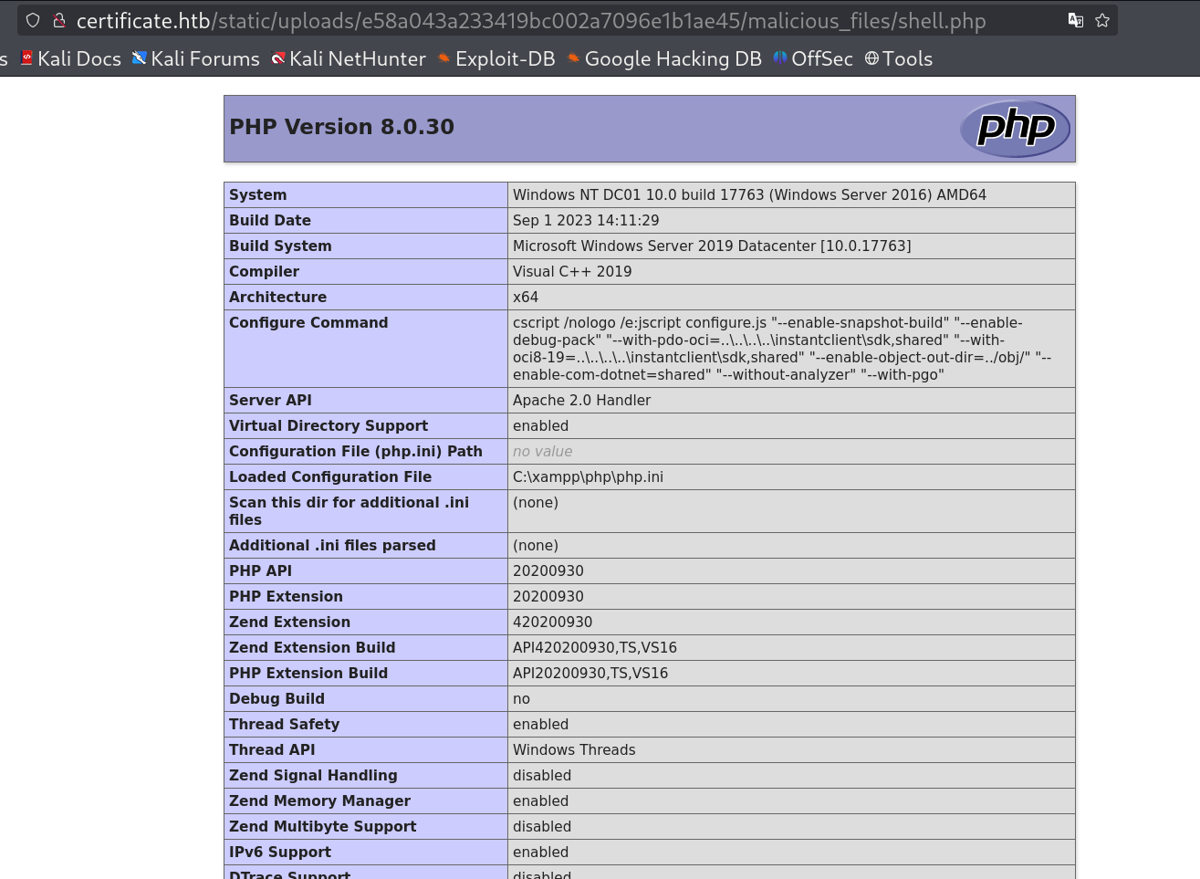This screenshot has width=1200, height=879.
Task: Click the Configure Command label
Action: tap(308, 322)
